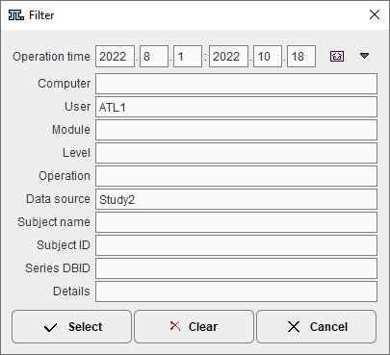Viewport: 390px width, 355px height.
Task: Click the Cancel button
Action: pyautogui.click(x=316, y=326)
